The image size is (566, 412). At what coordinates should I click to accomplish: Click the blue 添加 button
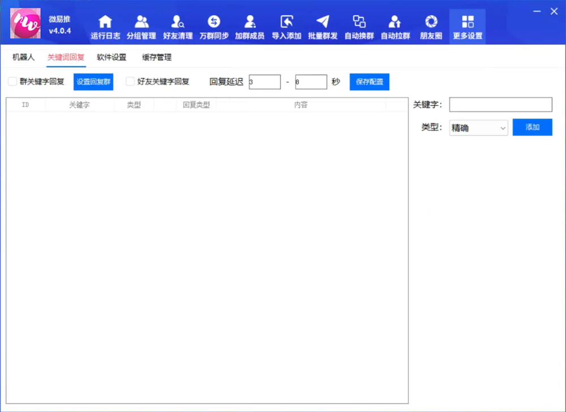[x=532, y=127]
